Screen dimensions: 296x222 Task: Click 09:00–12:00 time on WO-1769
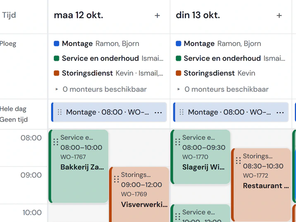tap(141, 185)
